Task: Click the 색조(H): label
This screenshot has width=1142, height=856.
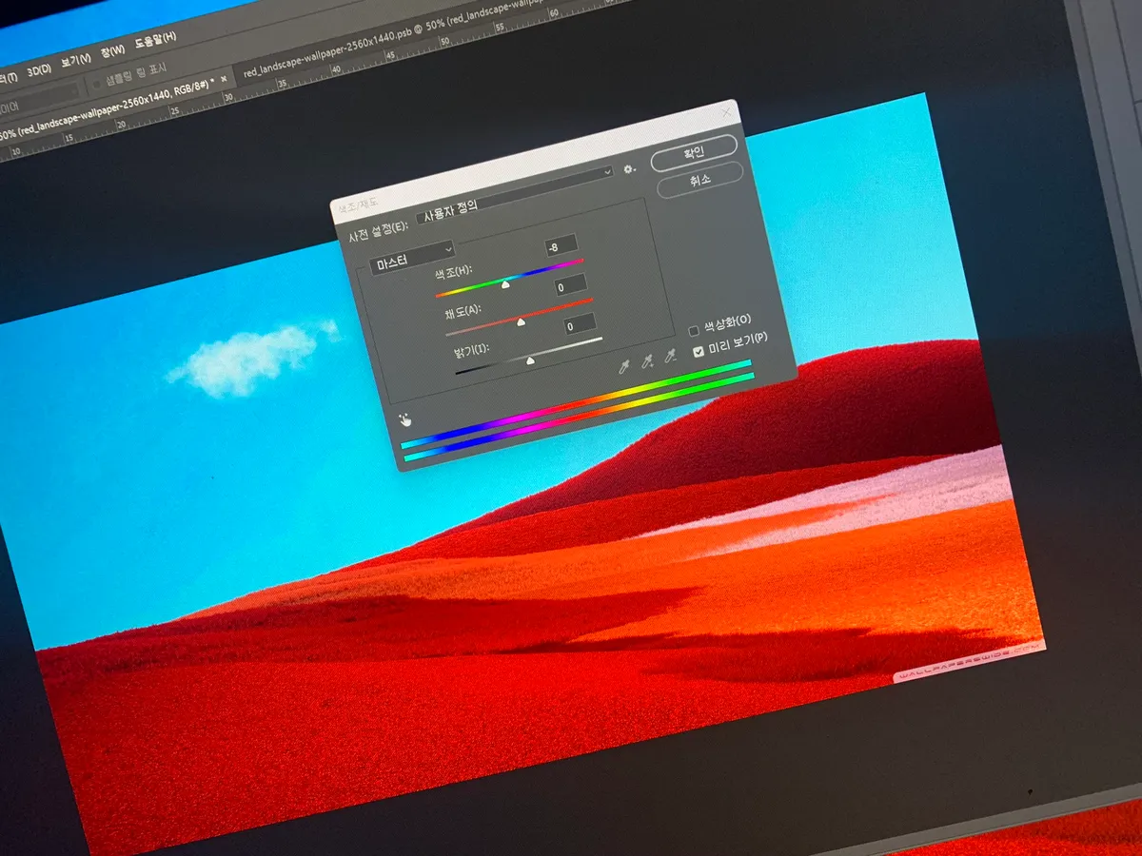Action: (x=453, y=274)
